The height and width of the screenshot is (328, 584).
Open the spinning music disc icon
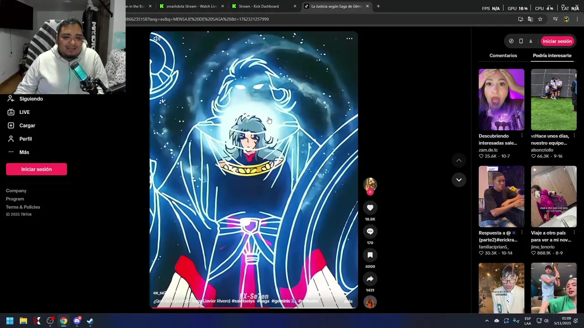[370, 302]
